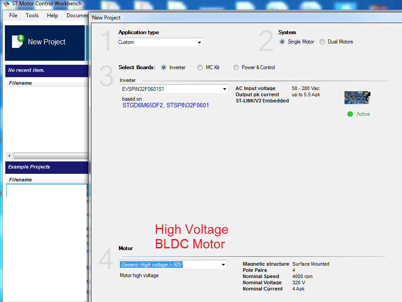Open the Inverter board dropdown

(x=174, y=89)
